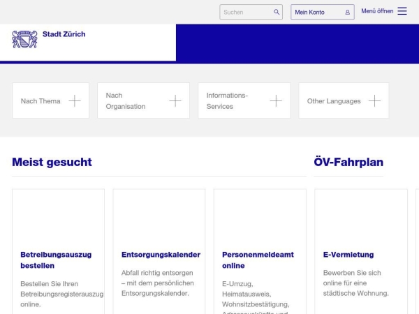The height and width of the screenshot is (314, 419).
Task: Expand the Nach Organisation panel
Action: 126,101
